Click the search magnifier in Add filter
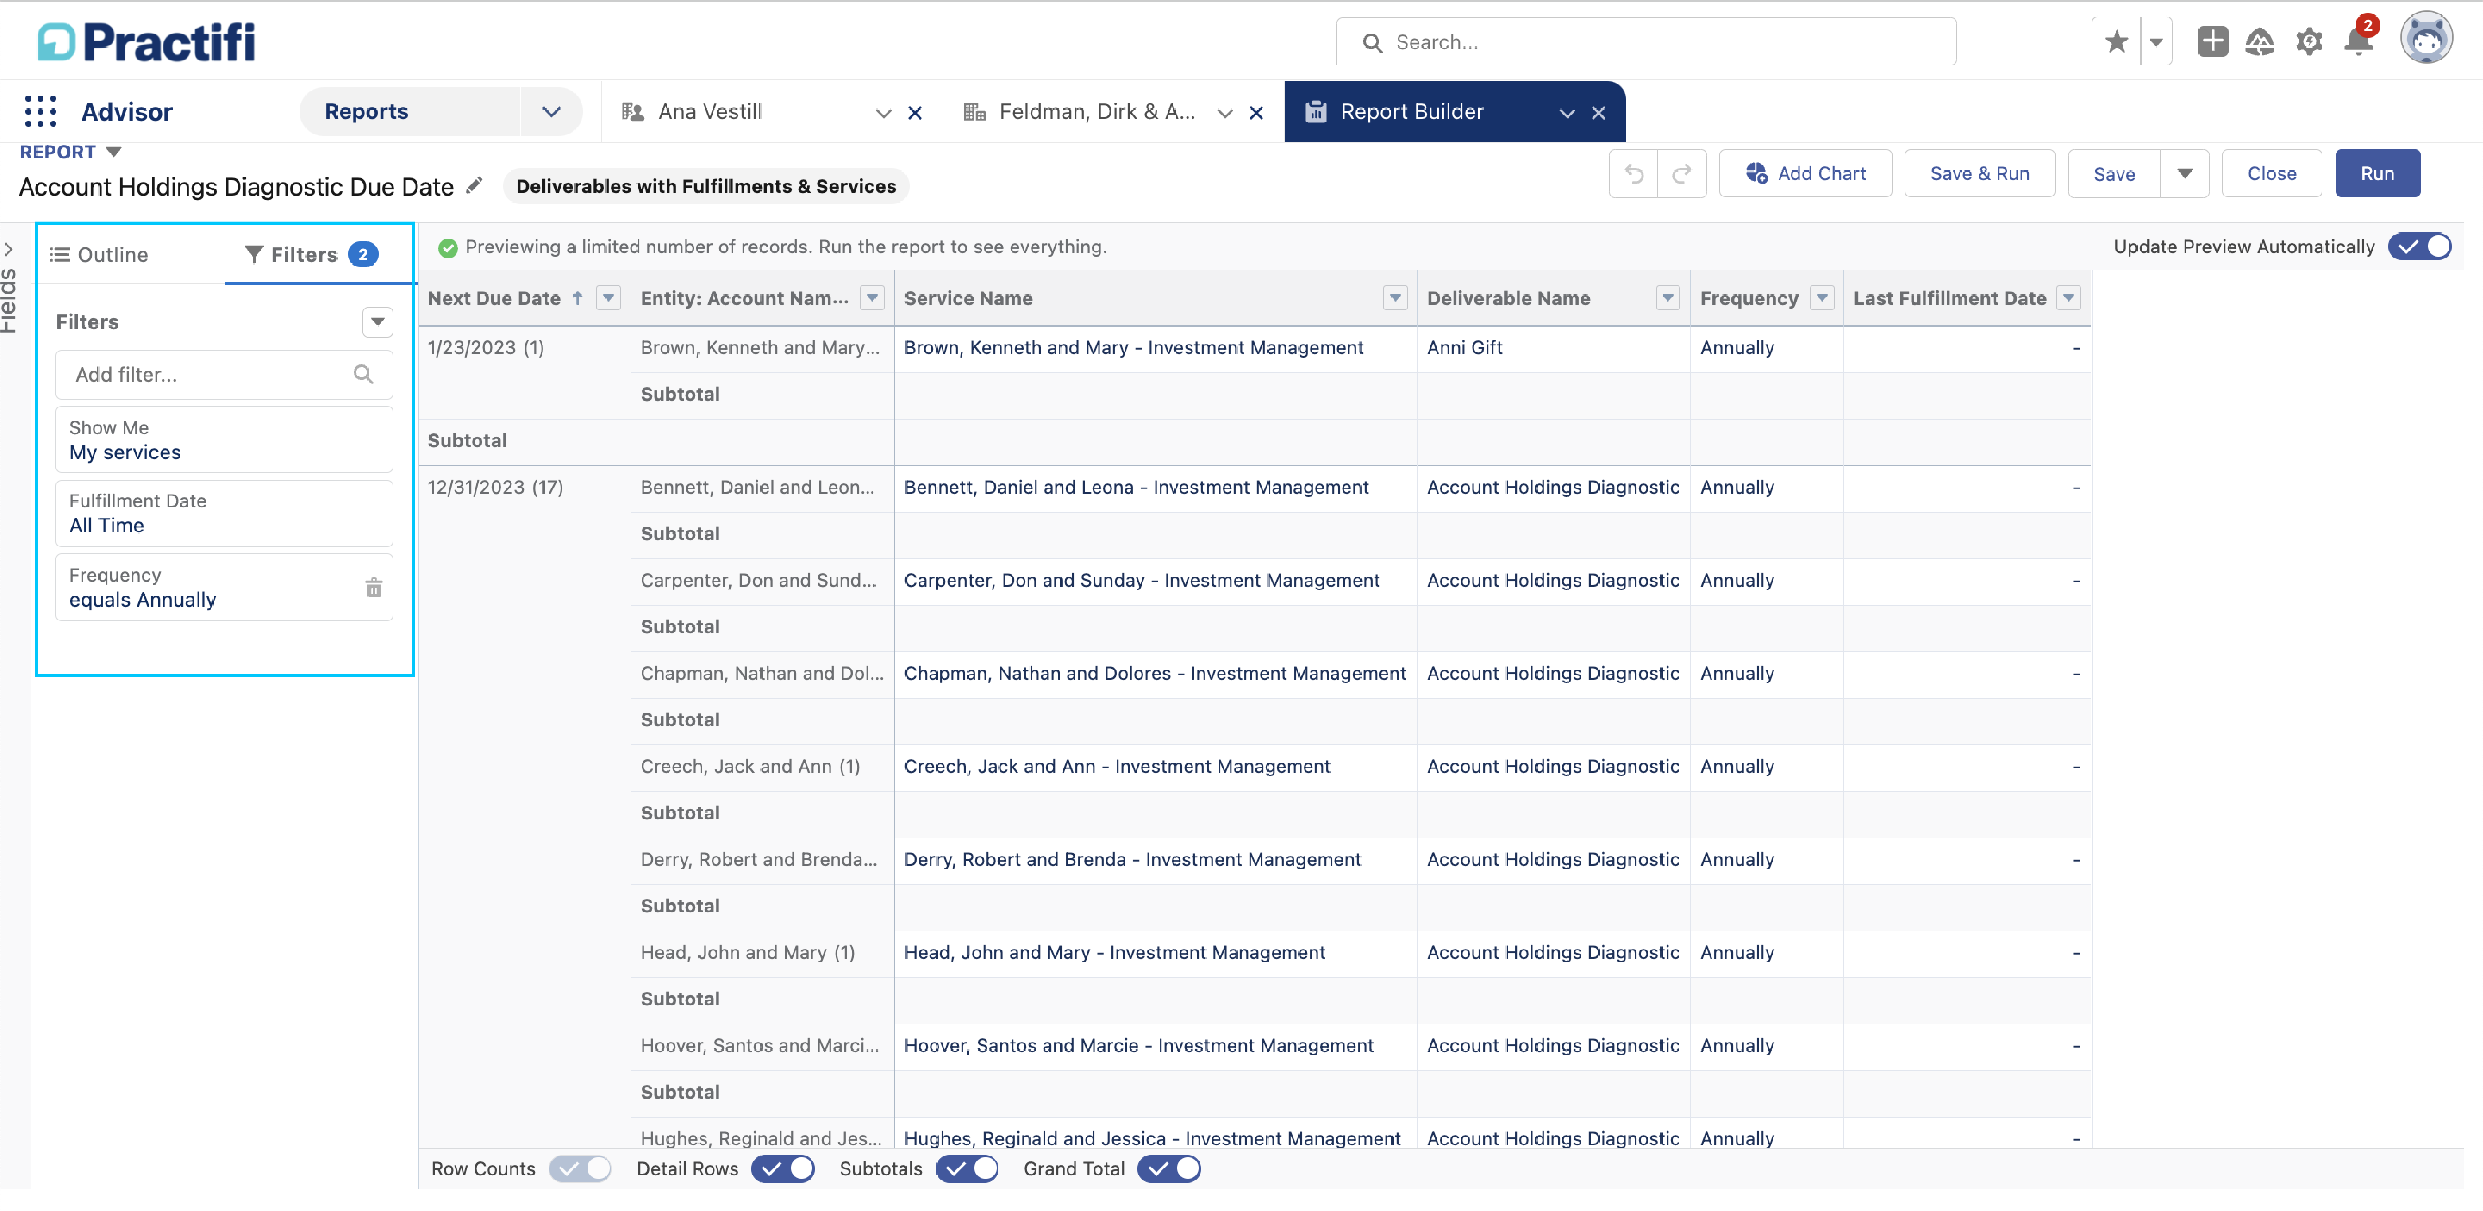Screen dimensions: 2483x1211 coord(363,374)
